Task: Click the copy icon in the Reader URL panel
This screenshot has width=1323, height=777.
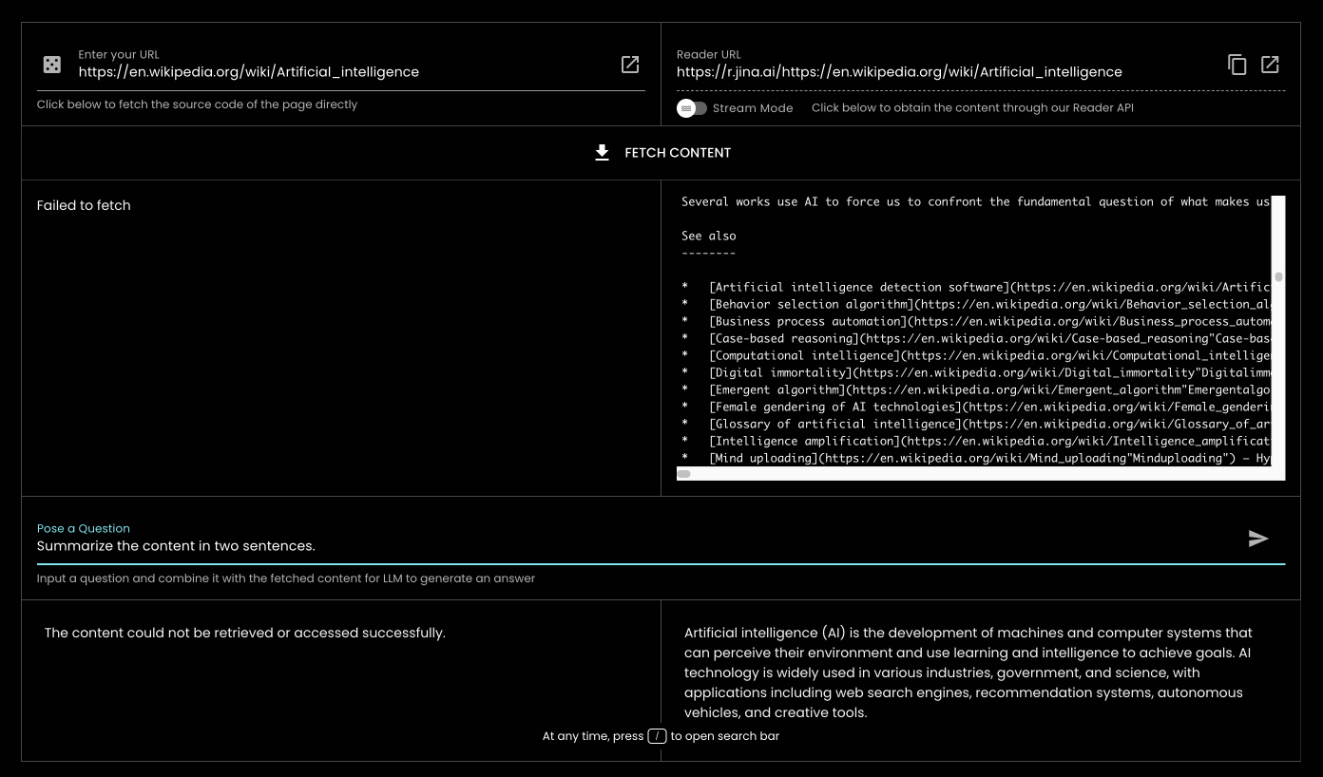Action: pos(1237,64)
